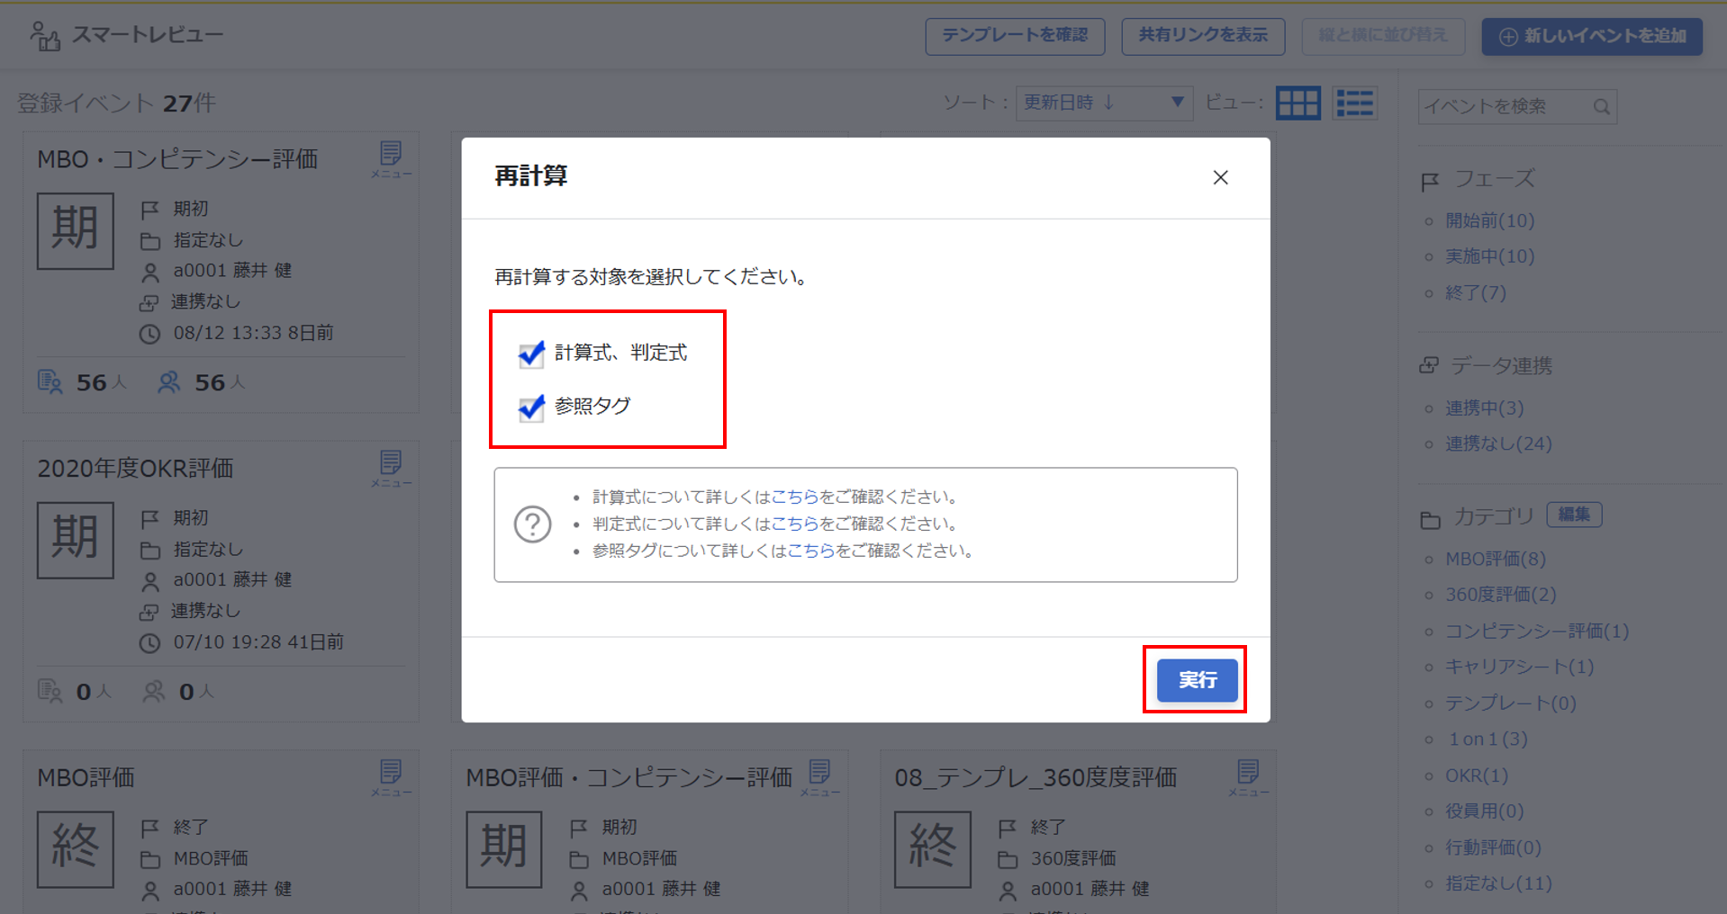Filter by category OKR(1)
1727x914 pixels.
coord(1477,775)
